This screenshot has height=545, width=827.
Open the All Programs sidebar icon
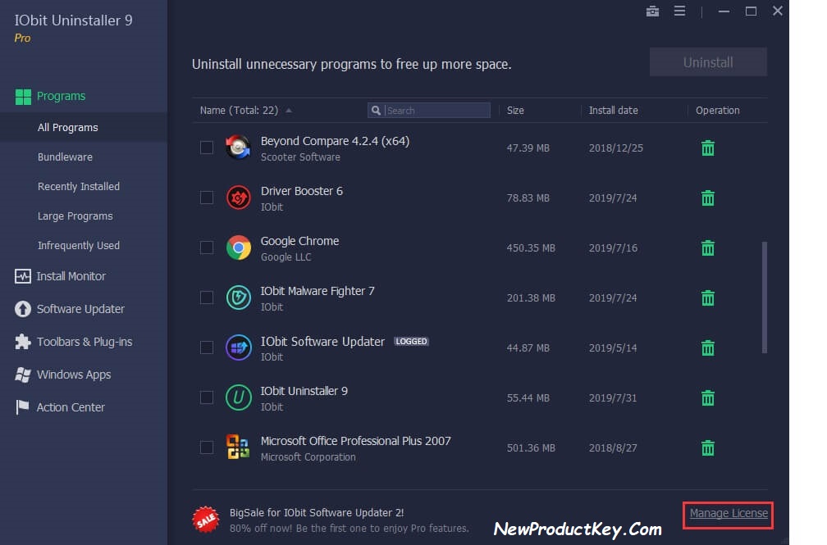(x=68, y=127)
